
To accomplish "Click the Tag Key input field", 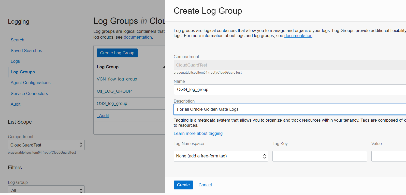I will [320, 156].
